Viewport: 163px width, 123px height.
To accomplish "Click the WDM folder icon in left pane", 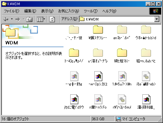I will click(10, 32).
